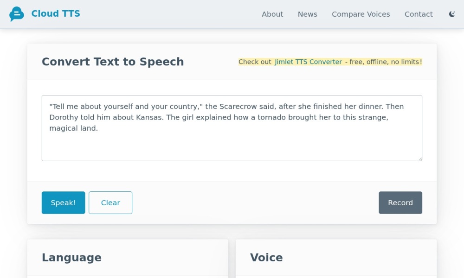Click the Language panel heading
The height and width of the screenshot is (278, 464).
(71, 258)
